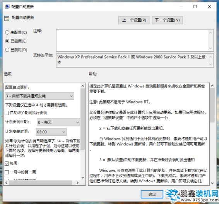This screenshot has width=219, height=204.
Task: Enable 自动维护期间执行安装 checkbox
Action: coord(7,113)
